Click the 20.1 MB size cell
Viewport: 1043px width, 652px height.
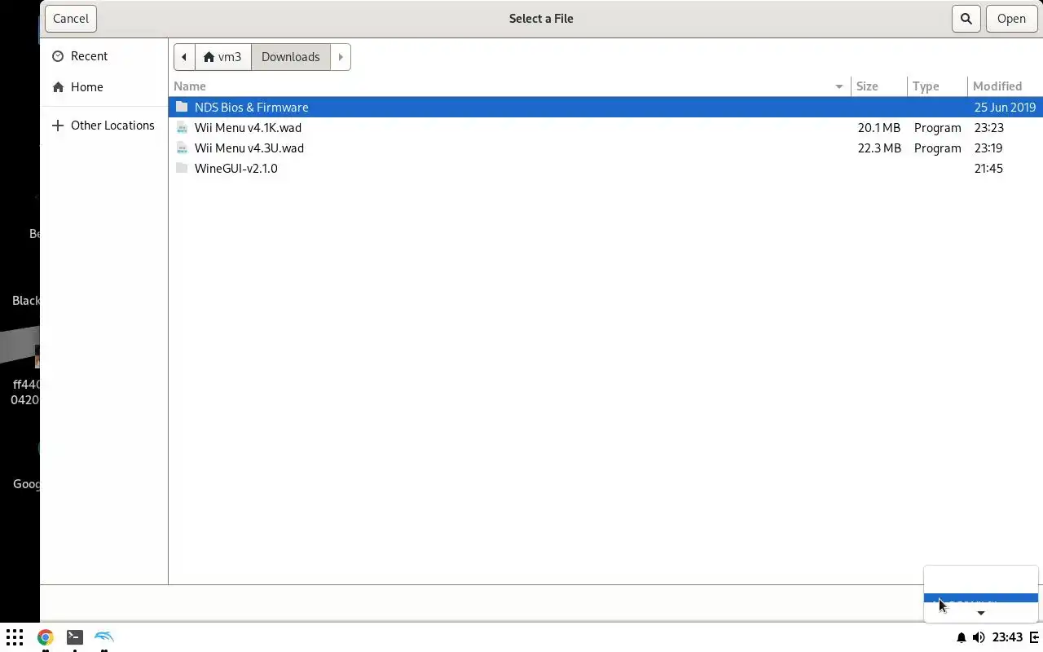[879, 128]
